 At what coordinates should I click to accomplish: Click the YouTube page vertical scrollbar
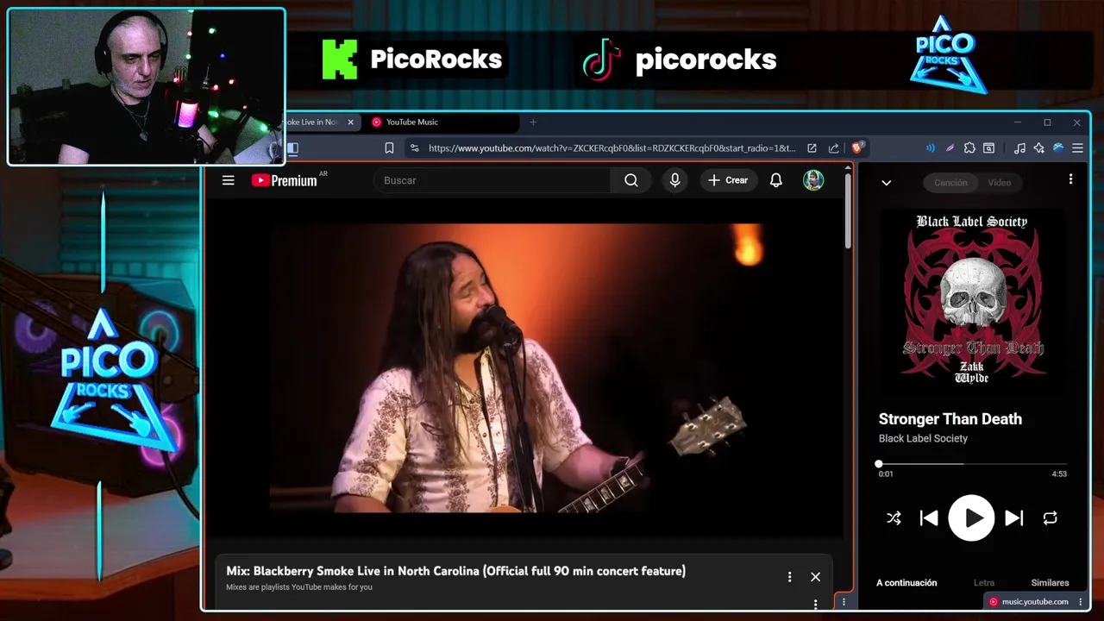(x=848, y=210)
